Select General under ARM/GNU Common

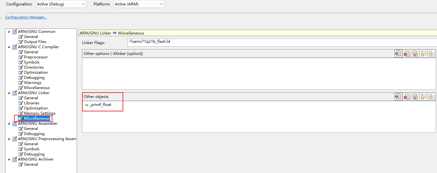[x=31, y=37]
